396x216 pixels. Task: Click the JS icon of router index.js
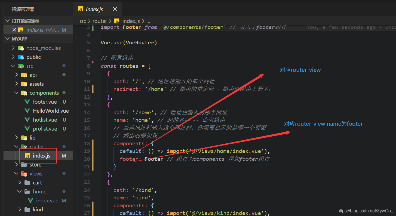pyautogui.click(x=27, y=156)
